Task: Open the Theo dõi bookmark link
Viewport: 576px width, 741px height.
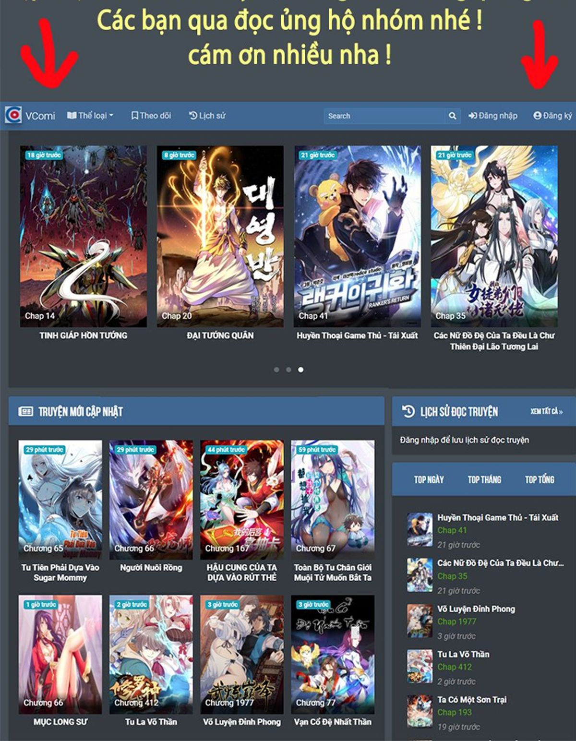Action: [151, 116]
